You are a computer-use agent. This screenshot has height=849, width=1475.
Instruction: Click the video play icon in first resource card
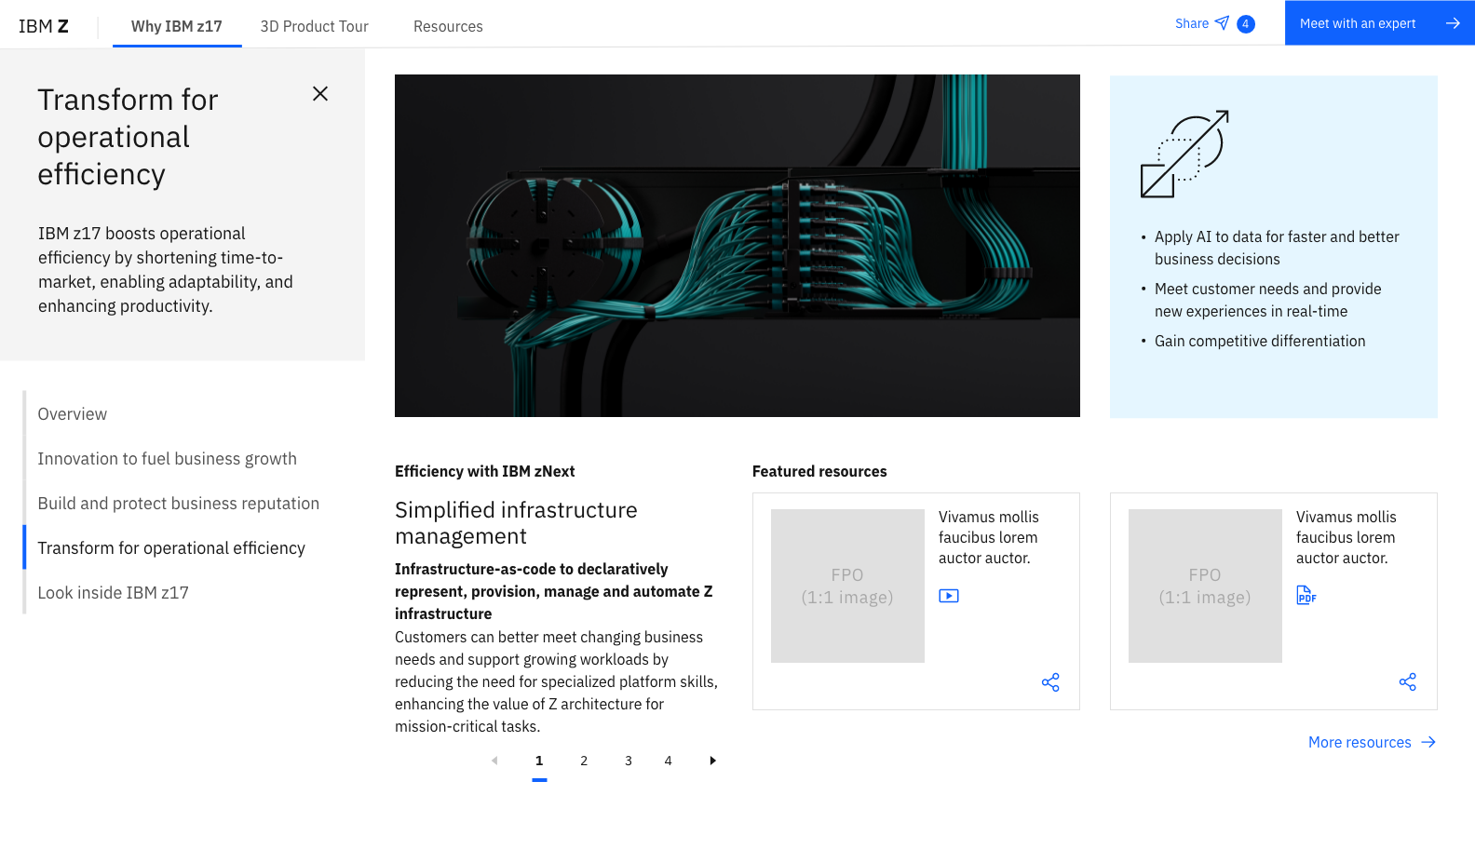[949, 596]
